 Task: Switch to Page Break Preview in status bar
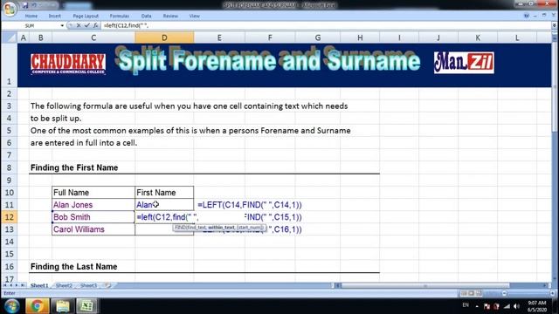[479, 293]
